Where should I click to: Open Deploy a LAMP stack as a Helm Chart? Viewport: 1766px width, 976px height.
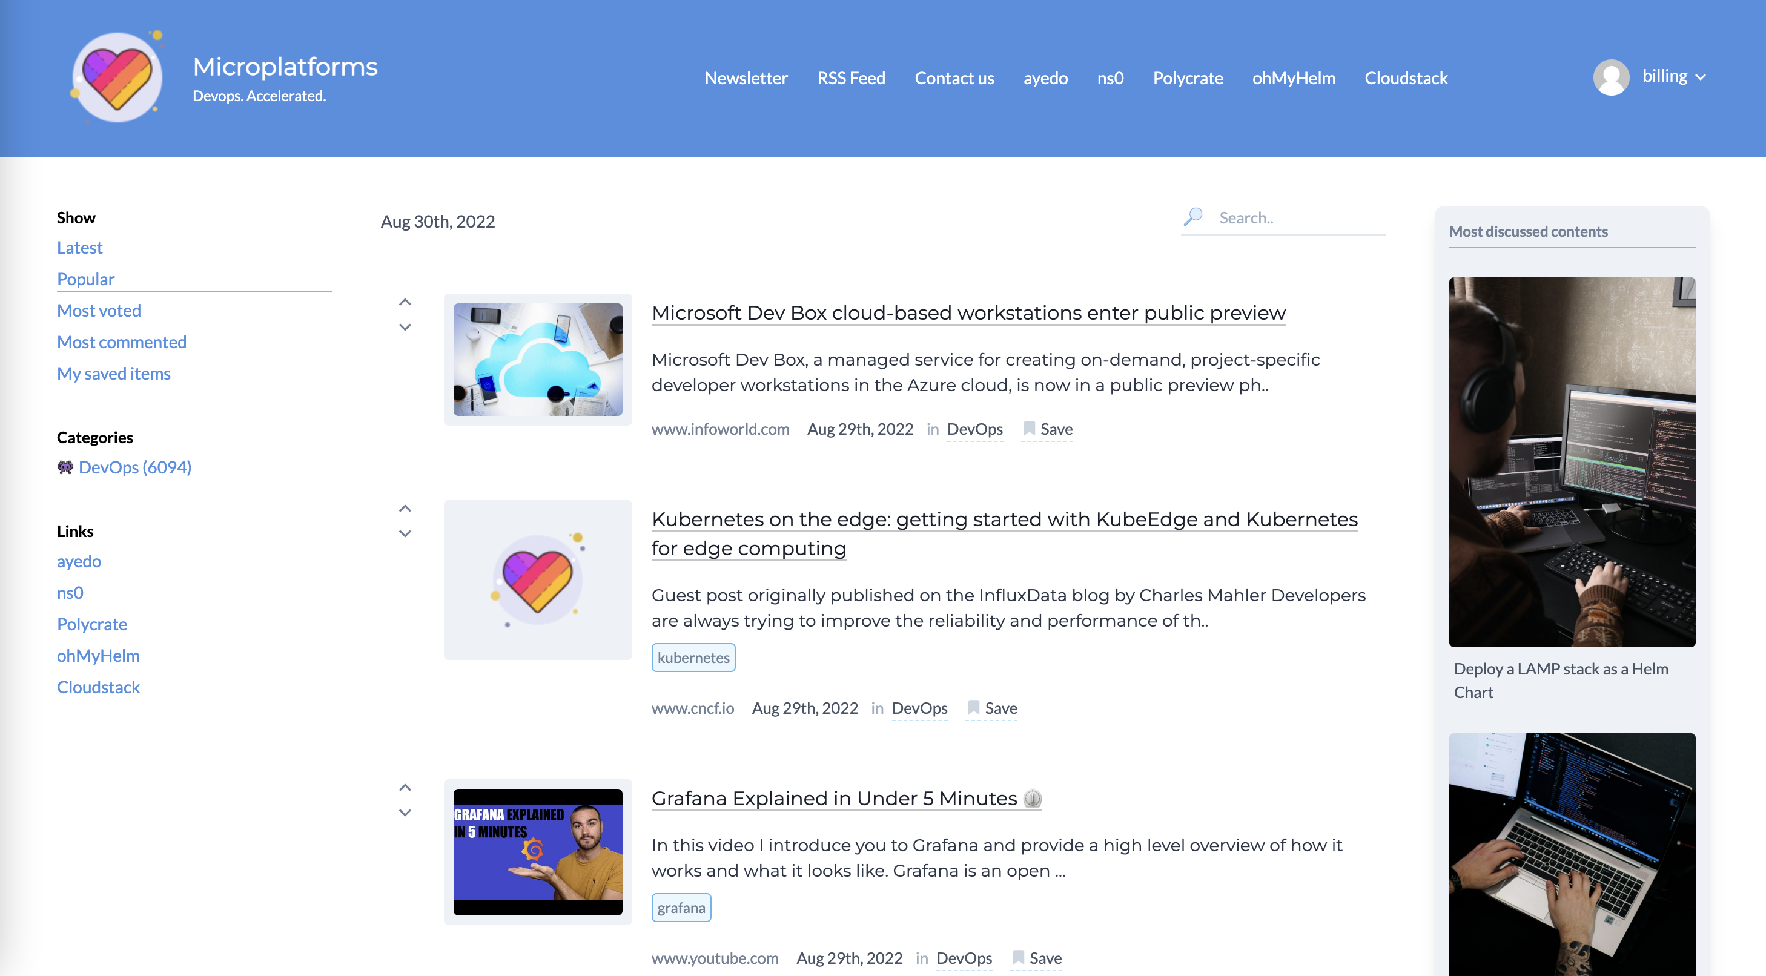coord(1561,681)
